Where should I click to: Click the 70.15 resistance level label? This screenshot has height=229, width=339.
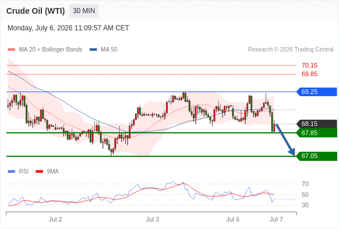309,65
